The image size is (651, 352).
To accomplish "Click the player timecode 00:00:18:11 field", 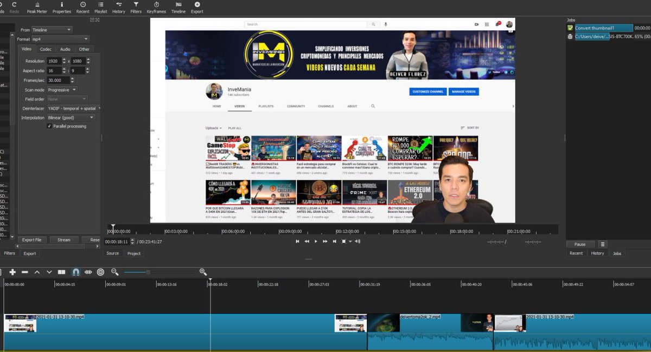I will pyautogui.click(x=117, y=242).
